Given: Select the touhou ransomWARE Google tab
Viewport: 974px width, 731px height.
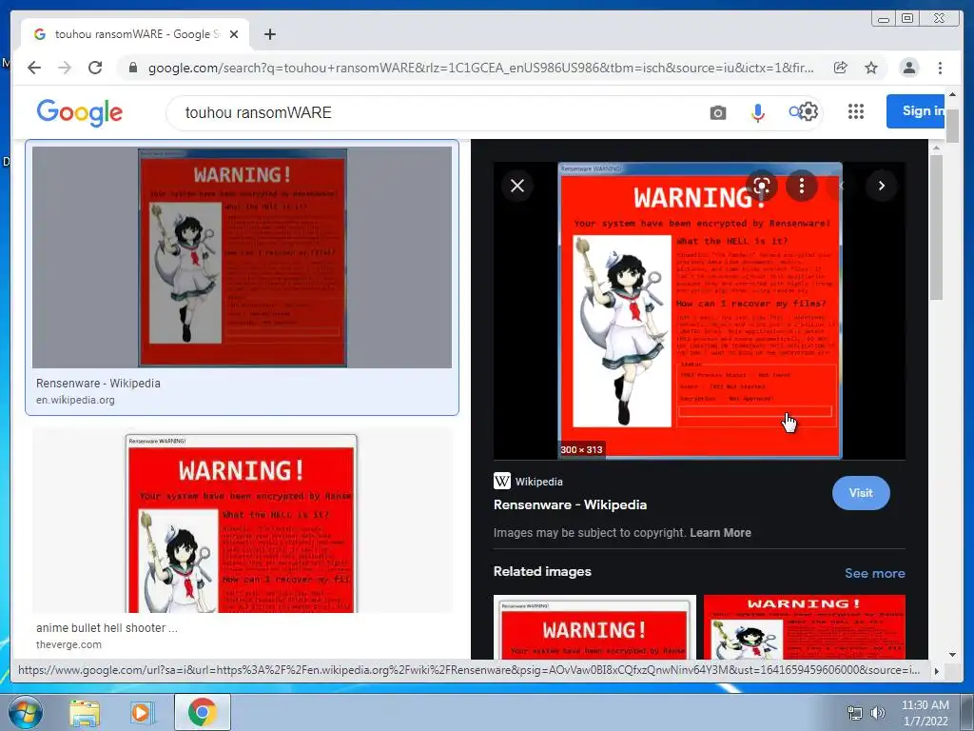Looking at the screenshot, I should pos(135,34).
